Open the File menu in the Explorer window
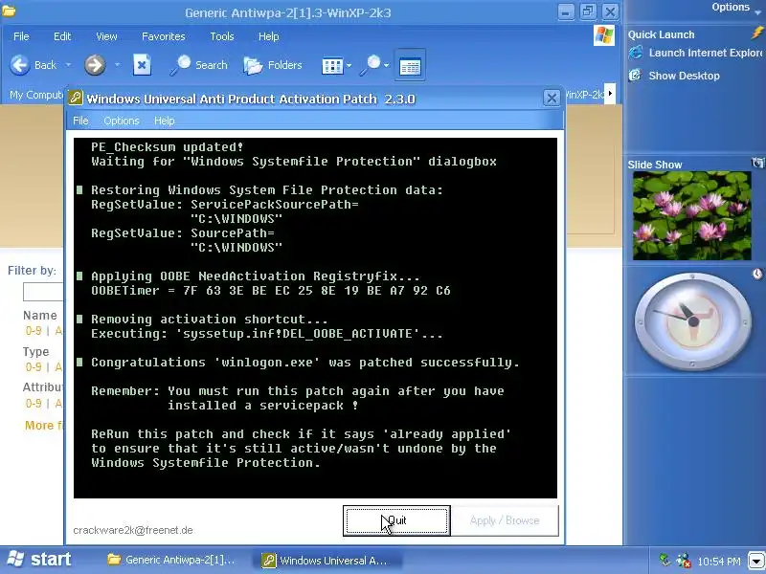Image resolution: width=766 pixels, height=574 pixels. point(21,36)
